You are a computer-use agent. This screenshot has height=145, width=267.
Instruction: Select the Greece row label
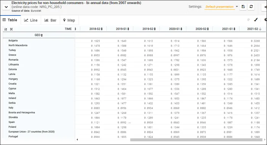tap(12, 55)
